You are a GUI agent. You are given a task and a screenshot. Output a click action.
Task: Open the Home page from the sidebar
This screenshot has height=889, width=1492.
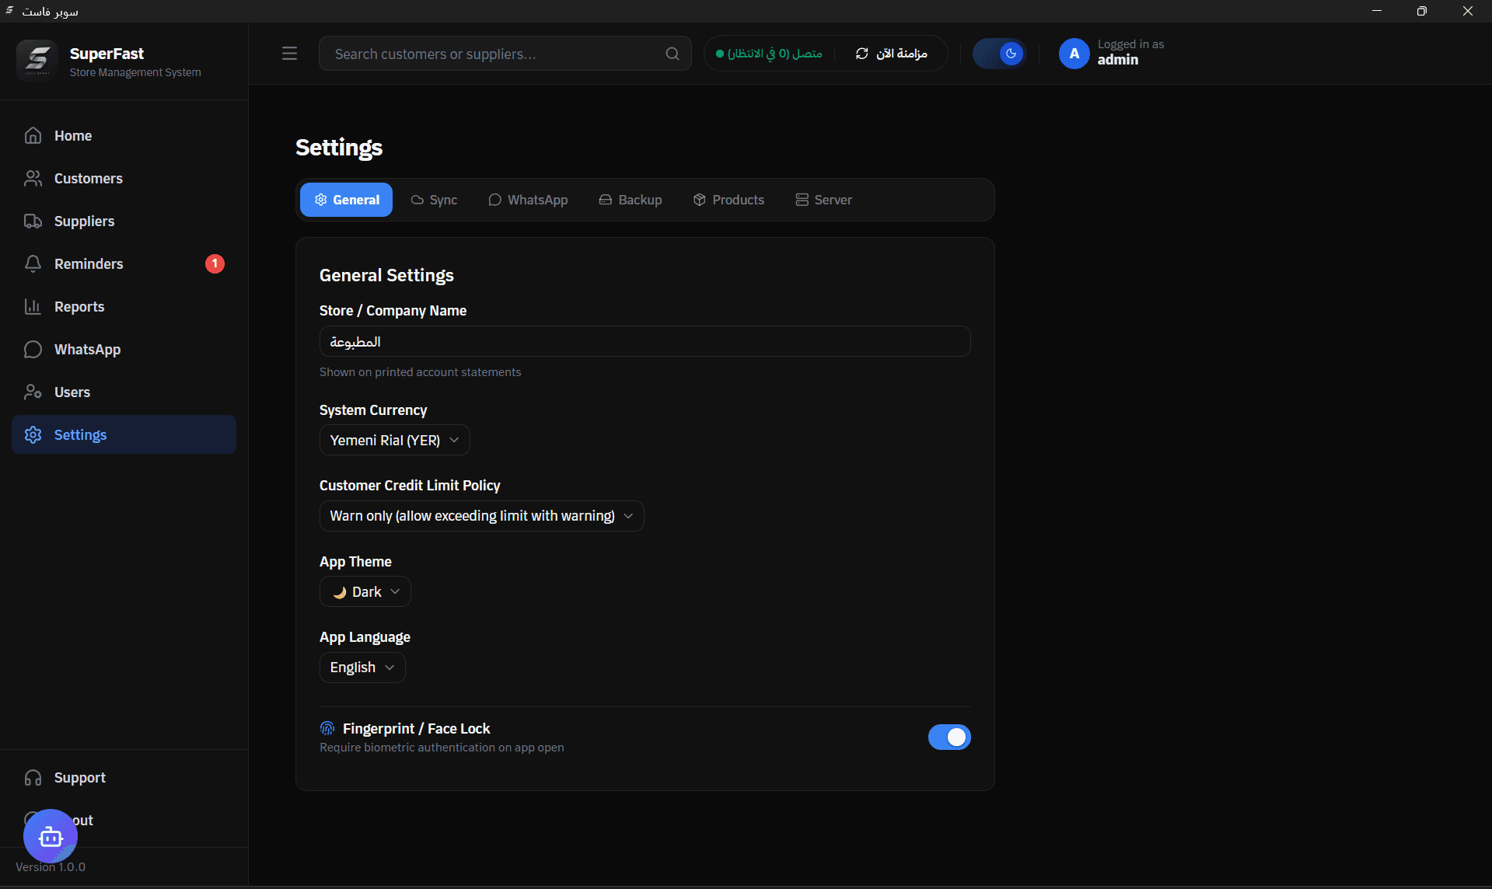pyautogui.click(x=124, y=135)
